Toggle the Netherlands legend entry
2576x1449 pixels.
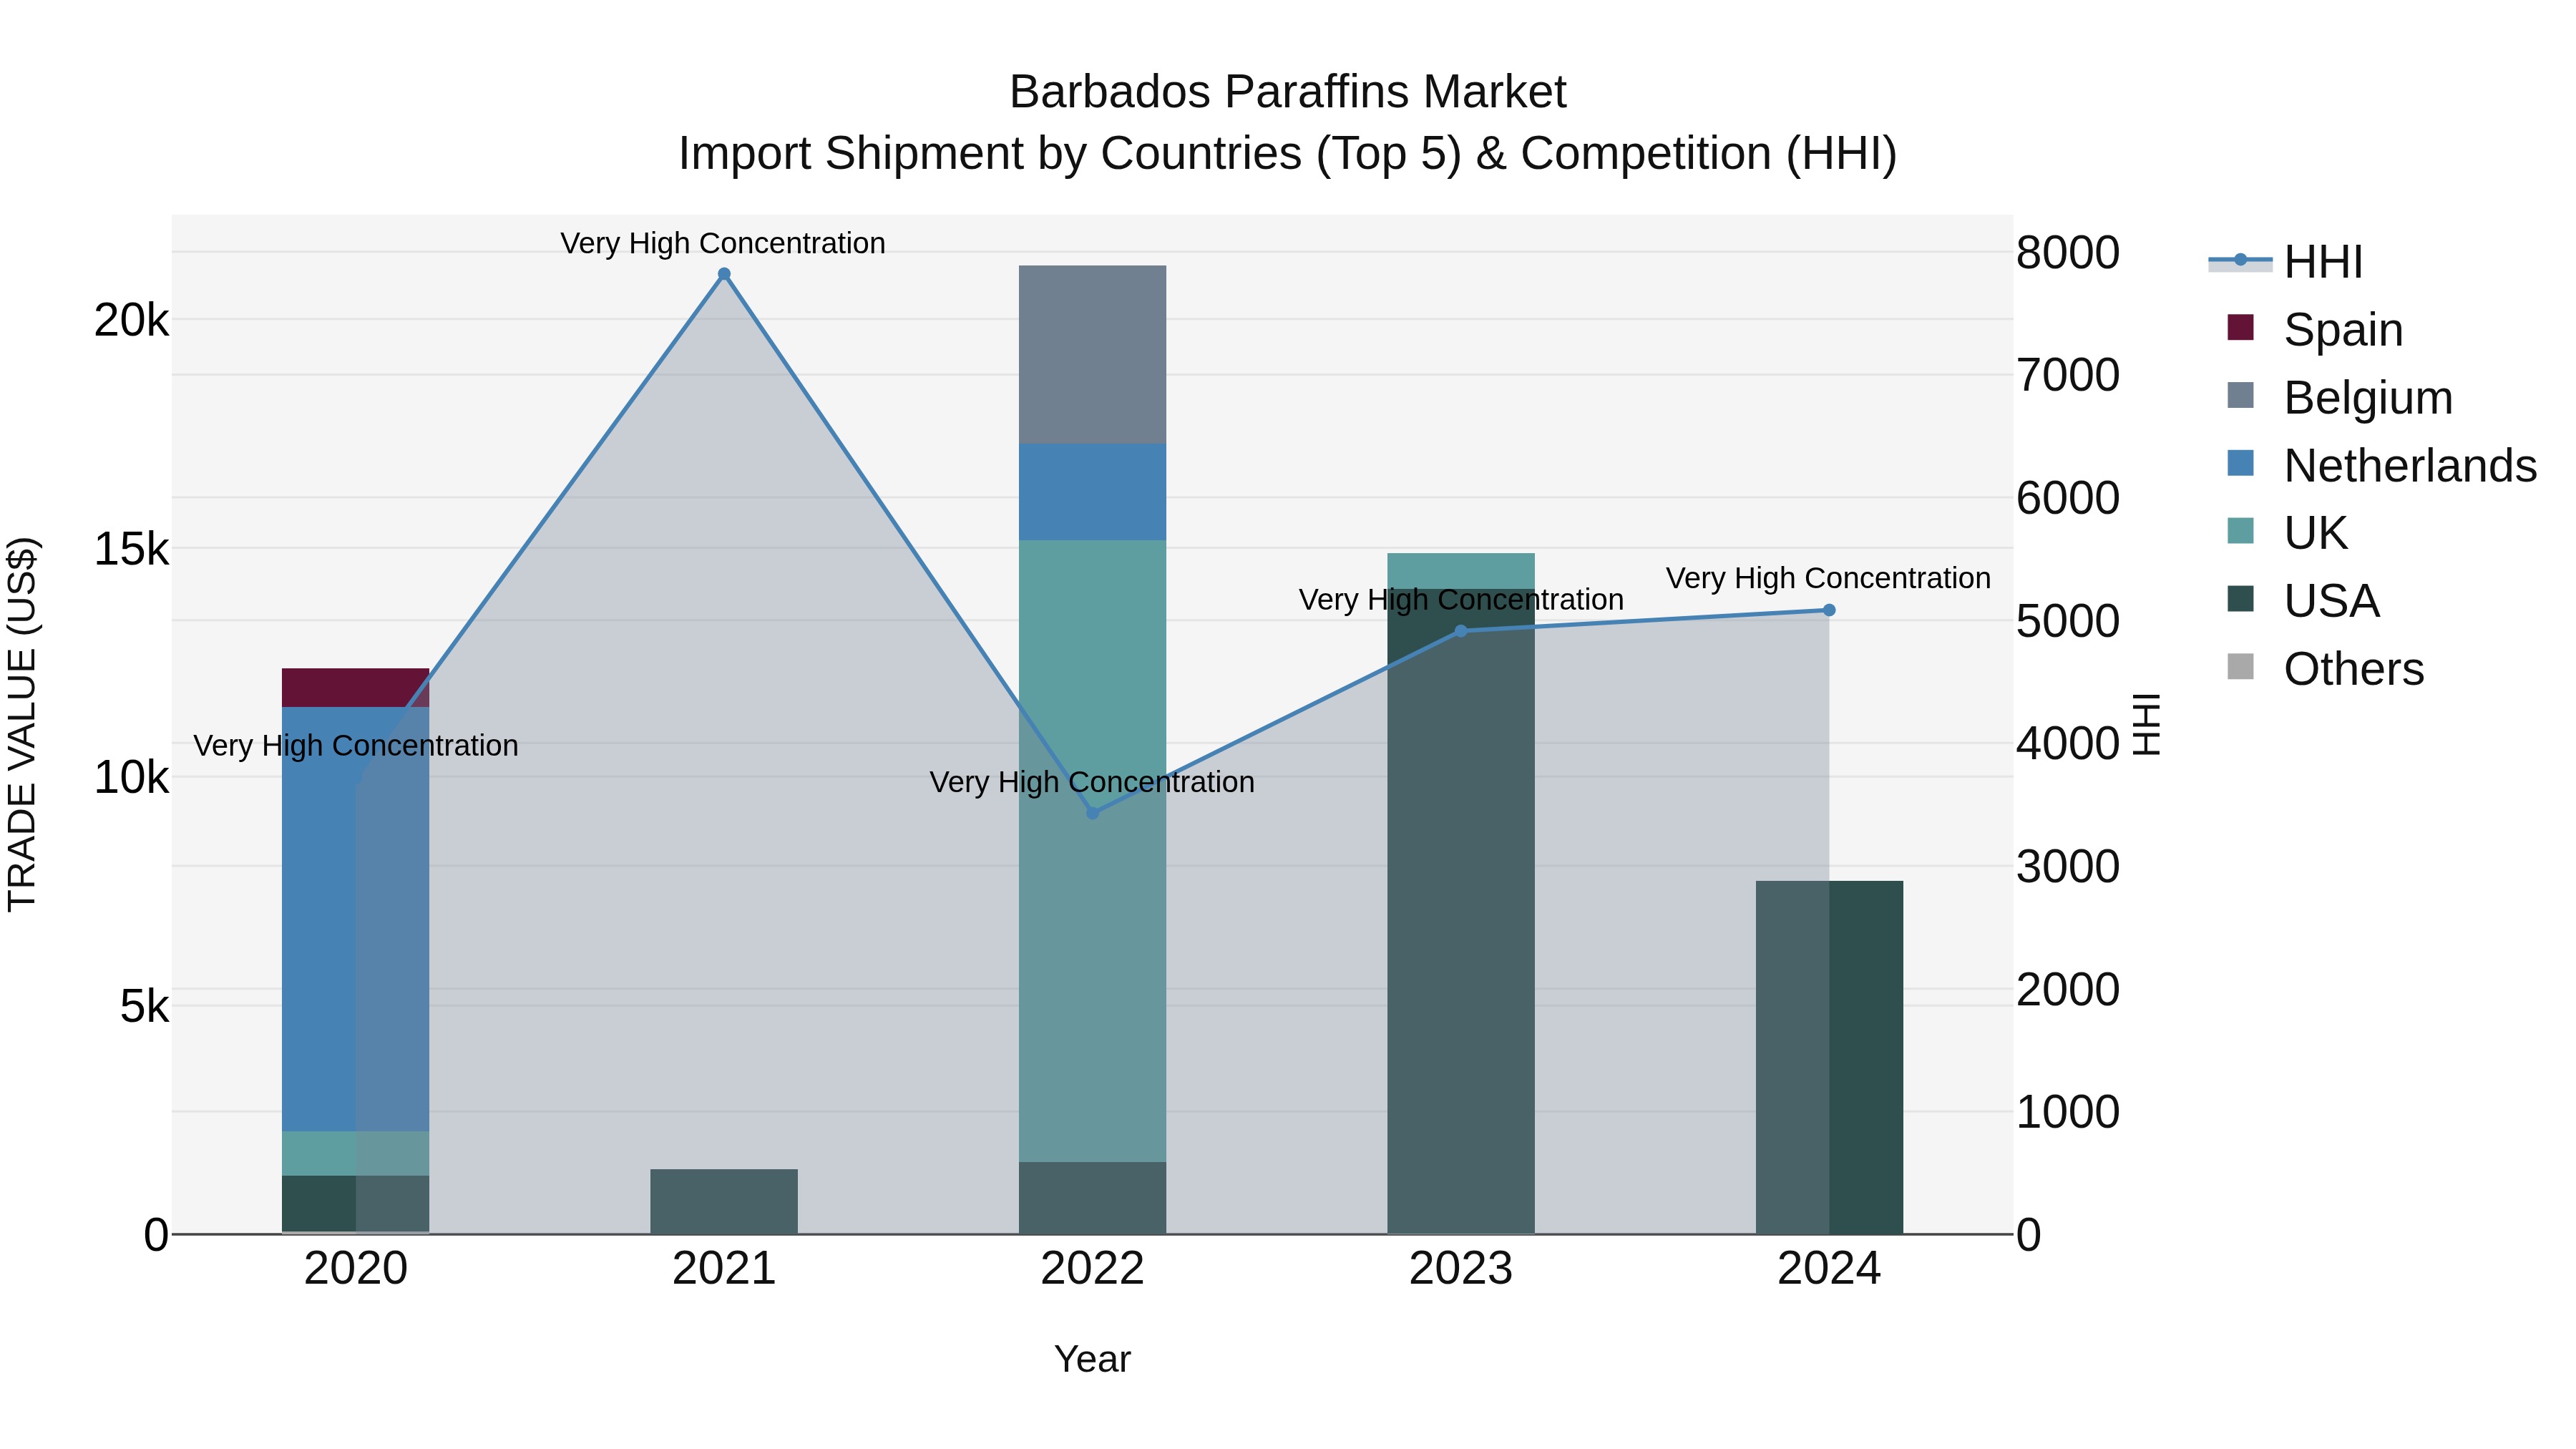2382,465
